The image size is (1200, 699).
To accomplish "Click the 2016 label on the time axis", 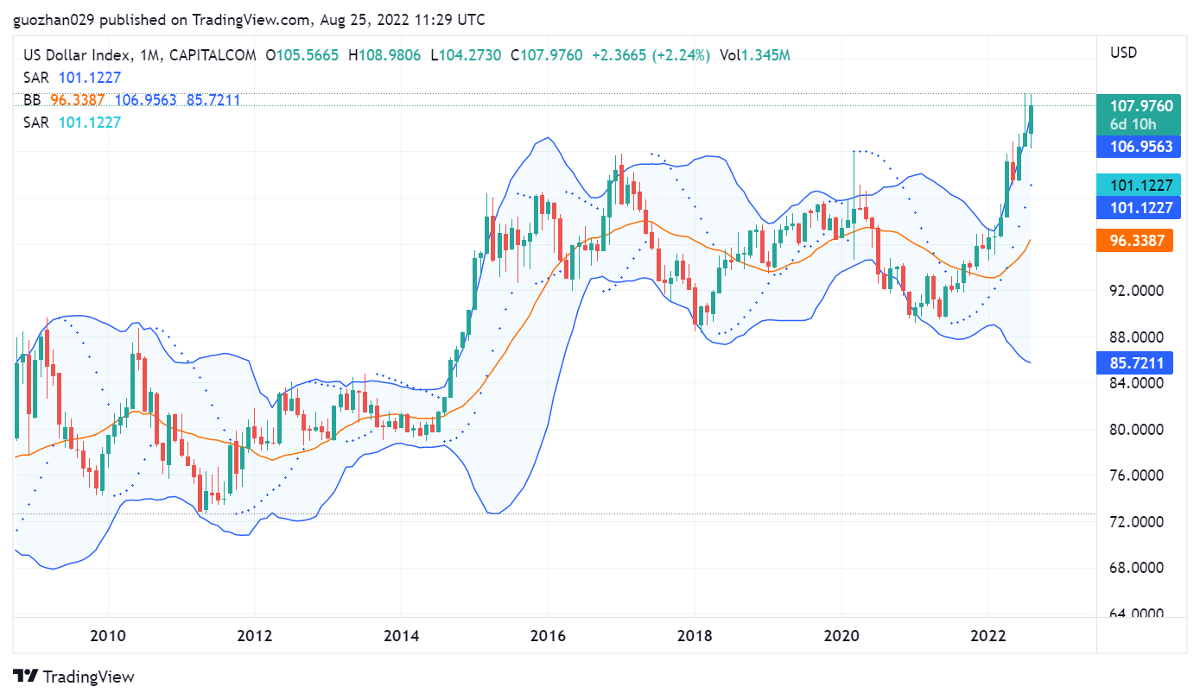I will (x=548, y=637).
